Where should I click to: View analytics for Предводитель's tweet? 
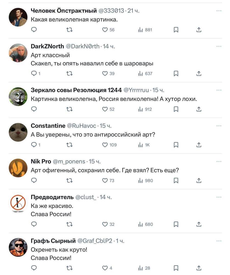(x=140, y=224)
